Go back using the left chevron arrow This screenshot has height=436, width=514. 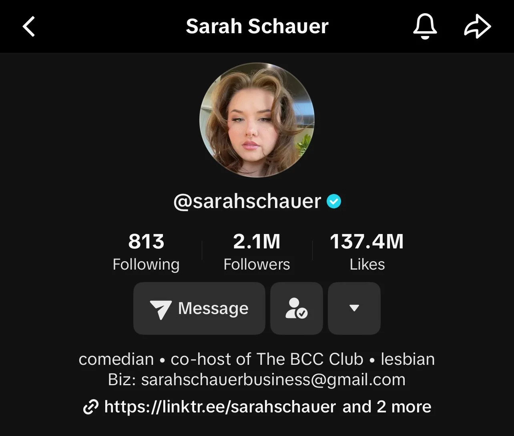pos(29,26)
